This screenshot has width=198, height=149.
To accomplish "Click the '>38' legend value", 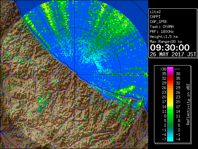I will [x=163, y=69].
